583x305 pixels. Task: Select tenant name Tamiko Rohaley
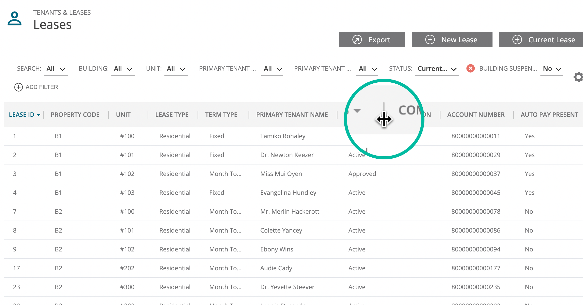click(283, 136)
